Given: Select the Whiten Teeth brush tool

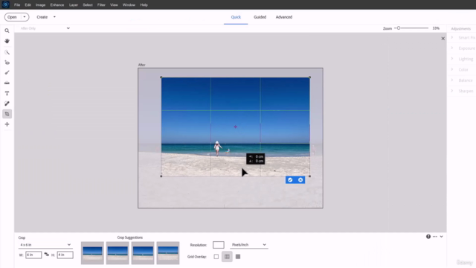Looking at the screenshot, I should tap(7, 73).
